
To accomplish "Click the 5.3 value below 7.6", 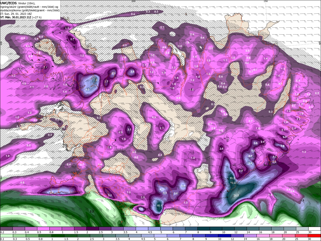I will pyautogui.click(x=88, y=89).
